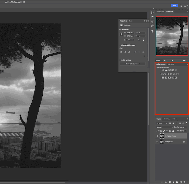This screenshot has height=184, width=189.
Task: Toggle link width and height
Action: click(121, 34)
